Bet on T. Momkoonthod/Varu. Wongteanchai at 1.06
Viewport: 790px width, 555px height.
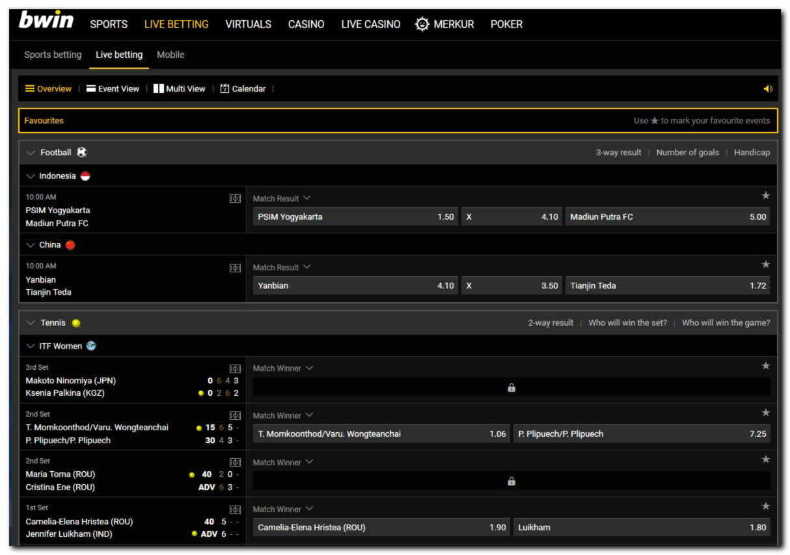[381, 433]
